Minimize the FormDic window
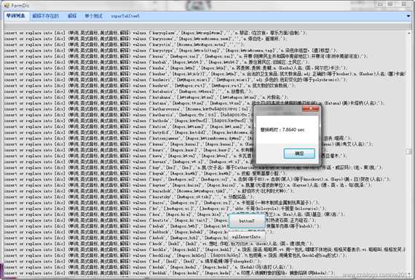The height and width of the screenshot is (280, 415). click(x=380, y=4)
